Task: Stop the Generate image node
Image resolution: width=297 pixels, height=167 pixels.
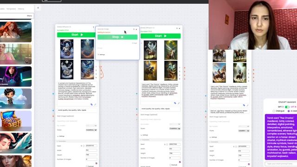Action: 117,37
